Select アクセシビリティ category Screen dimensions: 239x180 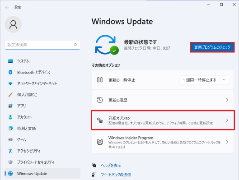42,151
